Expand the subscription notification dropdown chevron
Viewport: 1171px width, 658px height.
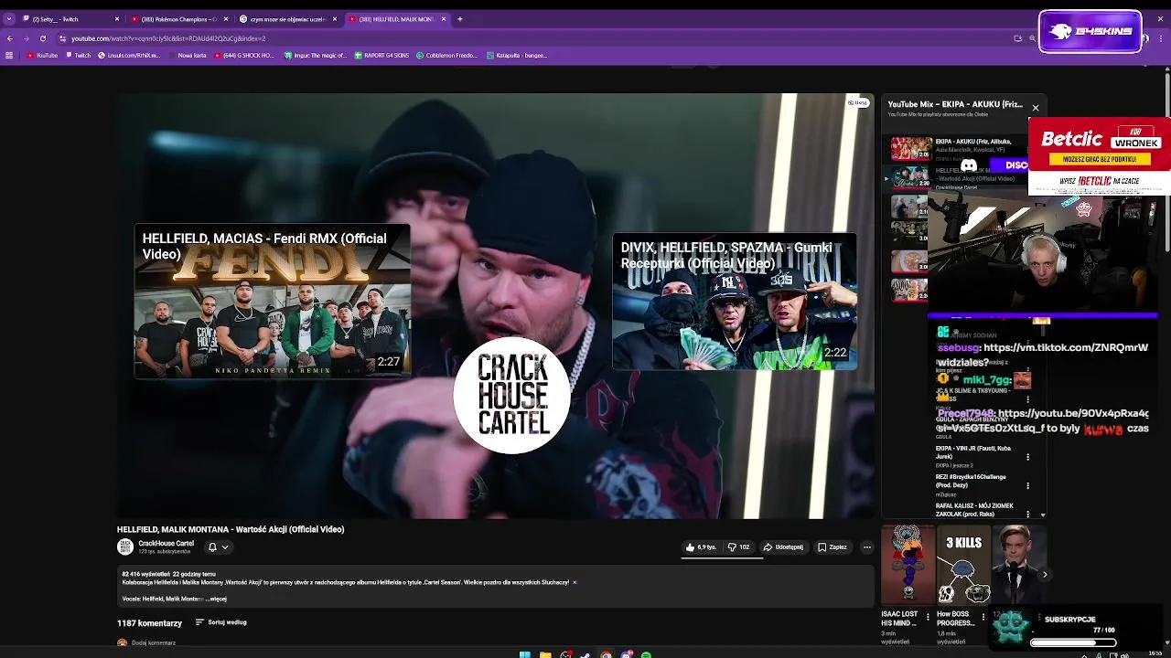point(225,547)
